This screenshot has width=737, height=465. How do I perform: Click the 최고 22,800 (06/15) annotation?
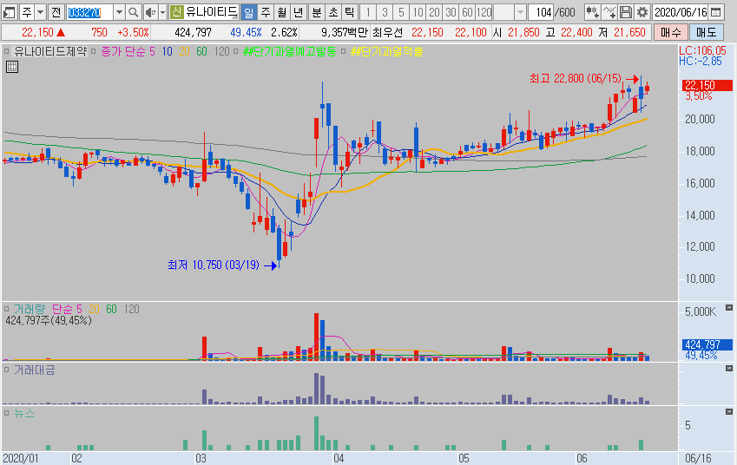click(576, 78)
